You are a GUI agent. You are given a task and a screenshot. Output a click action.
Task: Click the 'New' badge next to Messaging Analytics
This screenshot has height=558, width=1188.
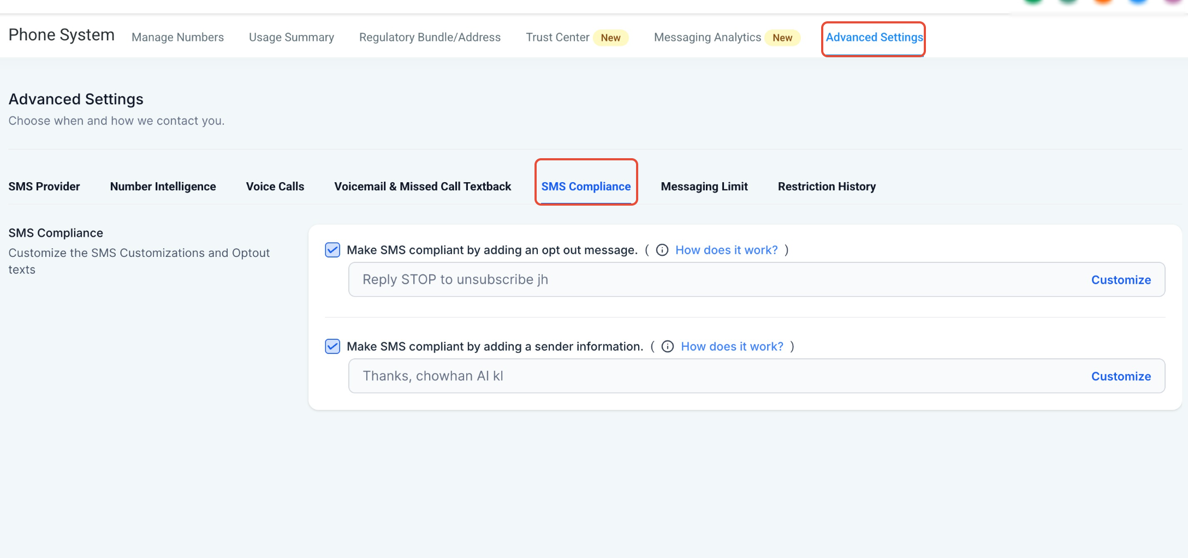pos(782,38)
